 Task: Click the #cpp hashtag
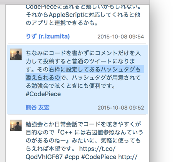[72, 157]
